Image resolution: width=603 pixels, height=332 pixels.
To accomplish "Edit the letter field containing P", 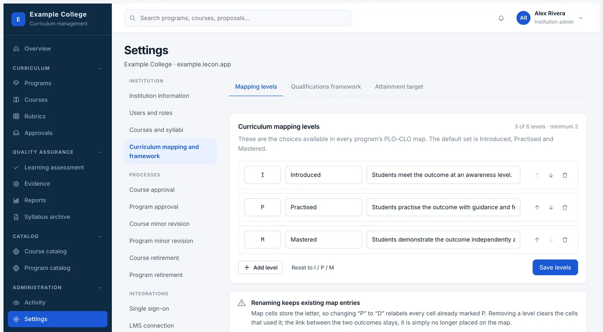I will (x=263, y=207).
